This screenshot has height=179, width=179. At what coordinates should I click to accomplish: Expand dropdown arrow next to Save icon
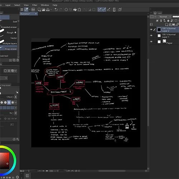tap(51, 10)
